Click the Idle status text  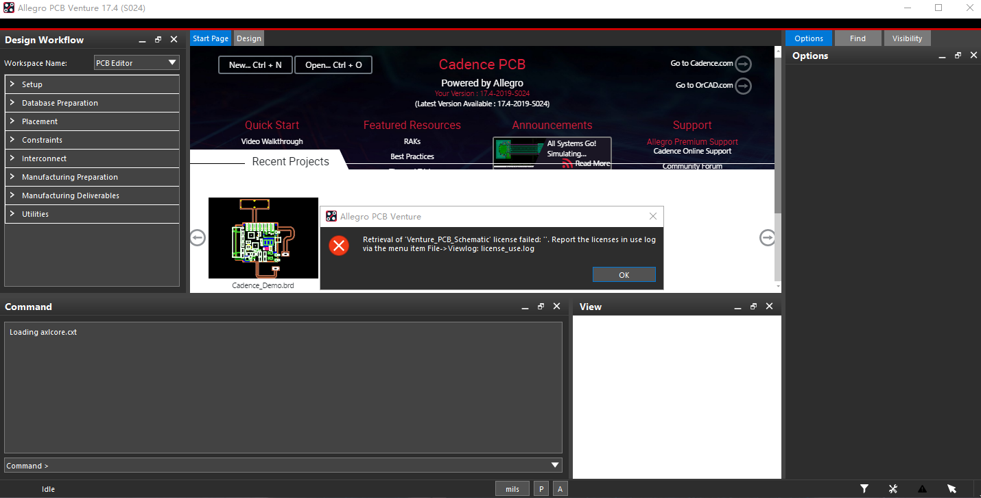pyautogui.click(x=48, y=489)
